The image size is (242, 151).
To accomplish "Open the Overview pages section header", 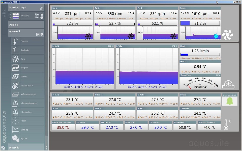I will coord(26,8).
